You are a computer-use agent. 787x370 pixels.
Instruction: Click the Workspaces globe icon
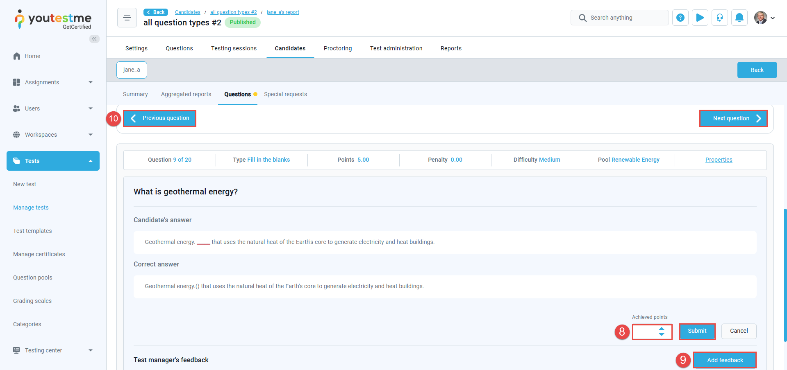pos(16,135)
